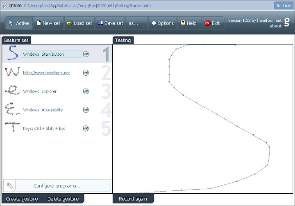Click the about link
This screenshot has width=295, height=206.
[x=275, y=26]
